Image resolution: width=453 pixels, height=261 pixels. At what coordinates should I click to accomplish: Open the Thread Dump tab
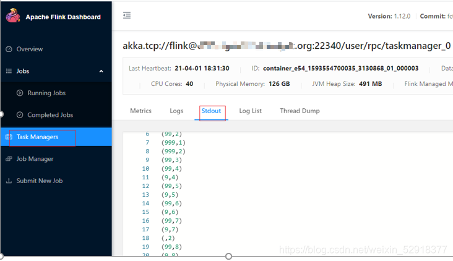[300, 111]
